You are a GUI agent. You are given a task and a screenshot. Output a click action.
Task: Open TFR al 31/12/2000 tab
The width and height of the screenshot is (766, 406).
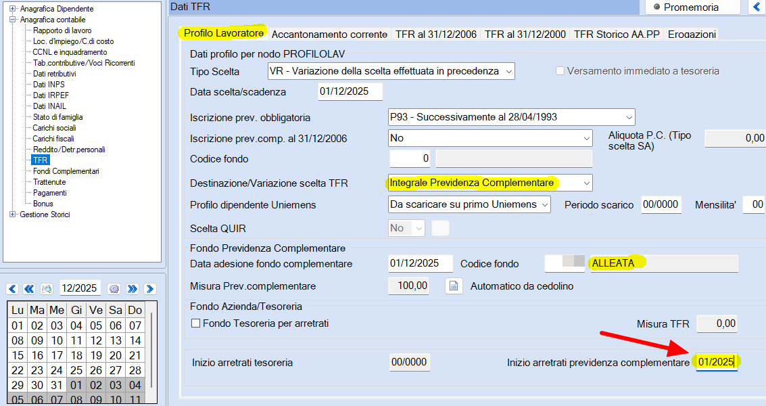(x=525, y=35)
